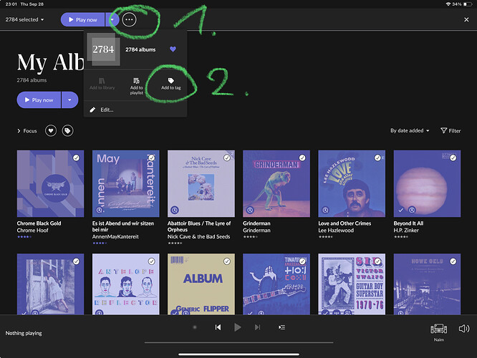
Task: Click the Grinderman star rating
Action: (x=251, y=237)
